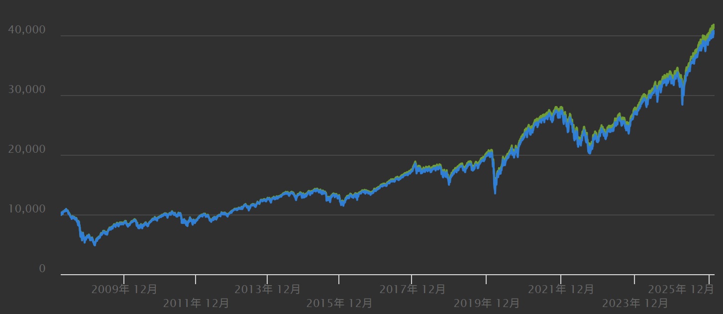The image size is (723, 314).
Task: Select the 2017年 12月 x-axis label
Action: tap(412, 289)
